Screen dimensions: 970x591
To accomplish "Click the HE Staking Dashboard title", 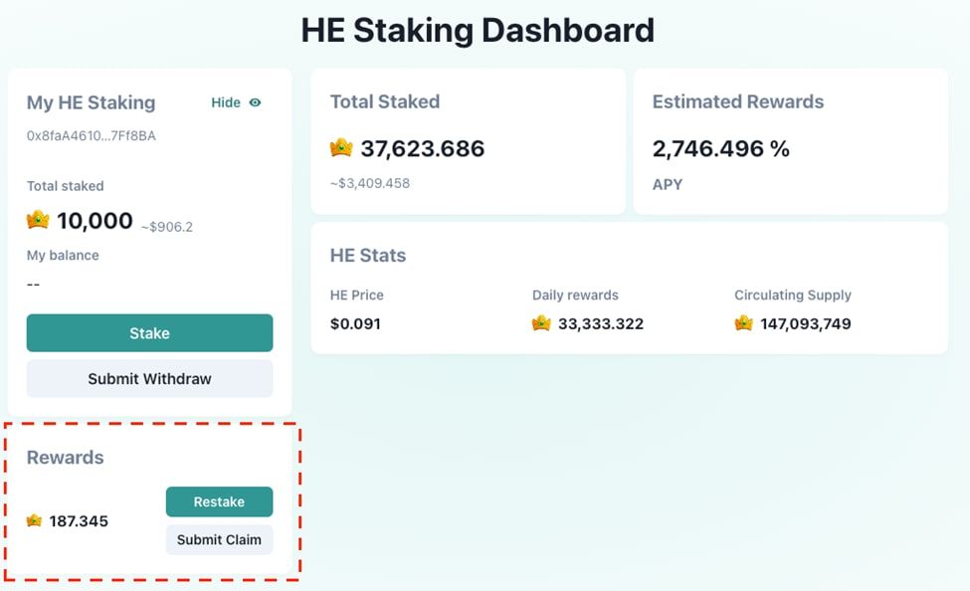I will coord(478,31).
